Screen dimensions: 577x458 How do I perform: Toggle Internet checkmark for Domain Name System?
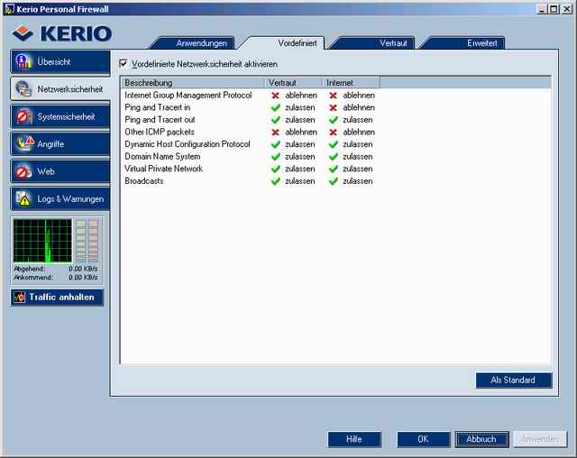[333, 157]
